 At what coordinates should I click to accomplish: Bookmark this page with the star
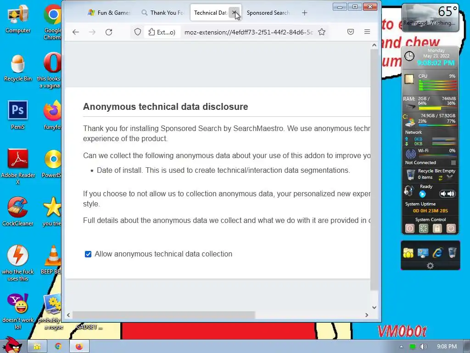(x=322, y=32)
